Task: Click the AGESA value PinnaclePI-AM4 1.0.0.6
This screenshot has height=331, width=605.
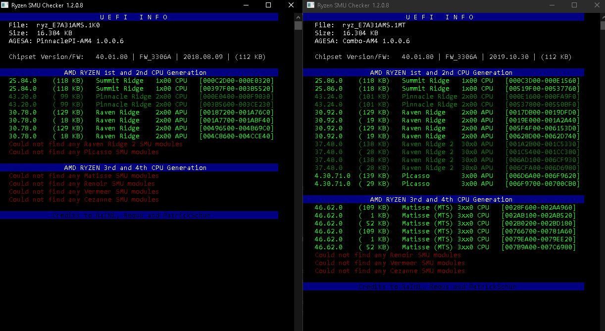Action: [80, 41]
